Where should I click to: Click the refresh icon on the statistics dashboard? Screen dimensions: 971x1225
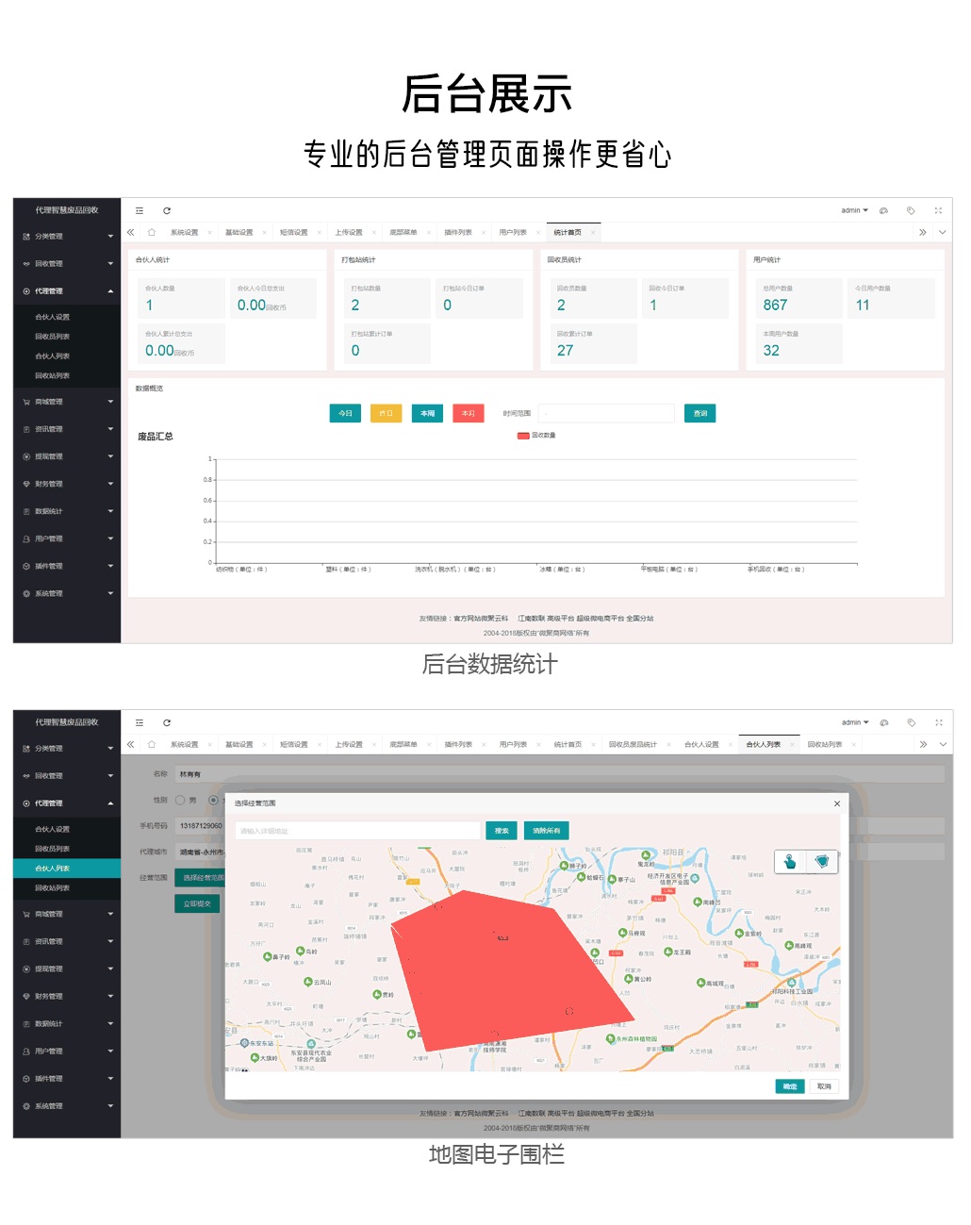167,211
